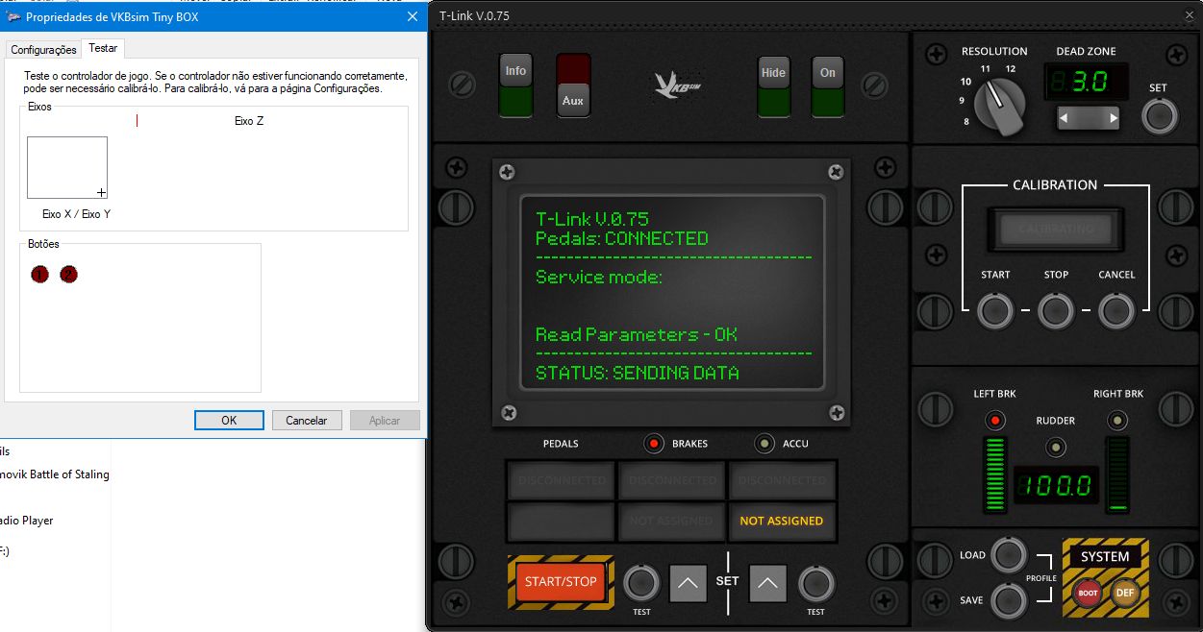Switch to the Configurações tab
1203x632 pixels.
click(43, 50)
